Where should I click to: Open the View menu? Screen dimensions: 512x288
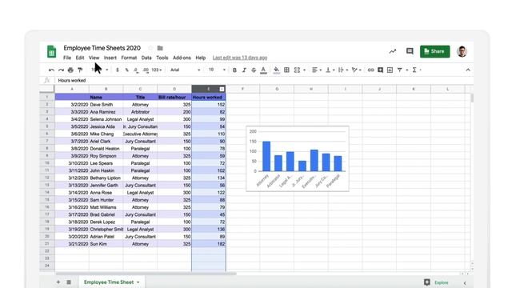(x=94, y=58)
